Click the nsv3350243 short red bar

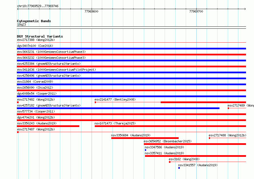48,126
